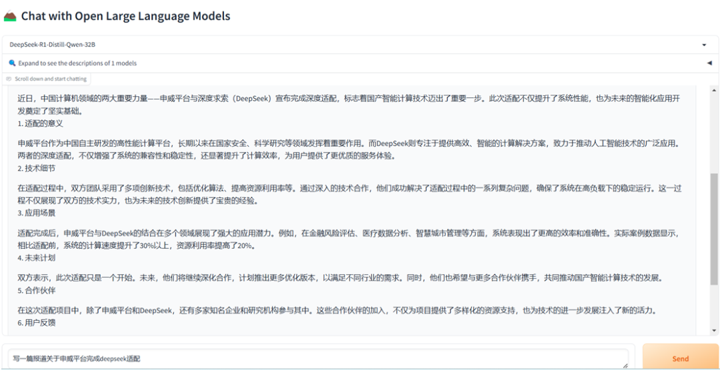Expand the descriptions of 1 models
This screenshot has width=720, height=371.
tap(359, 63)
